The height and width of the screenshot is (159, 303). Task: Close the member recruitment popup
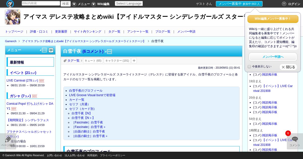288,67
